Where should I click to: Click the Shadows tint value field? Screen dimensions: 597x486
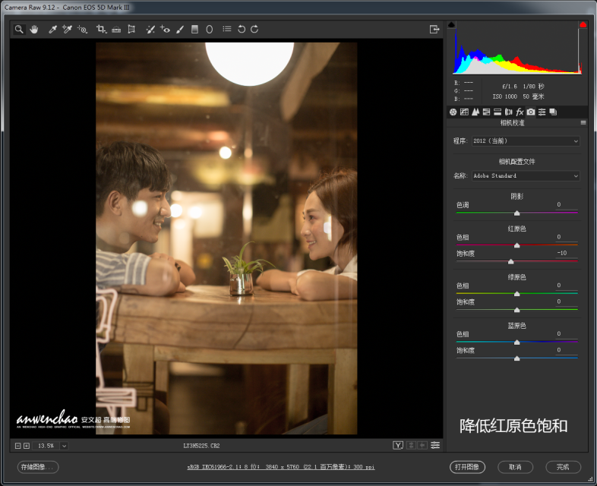566,205
